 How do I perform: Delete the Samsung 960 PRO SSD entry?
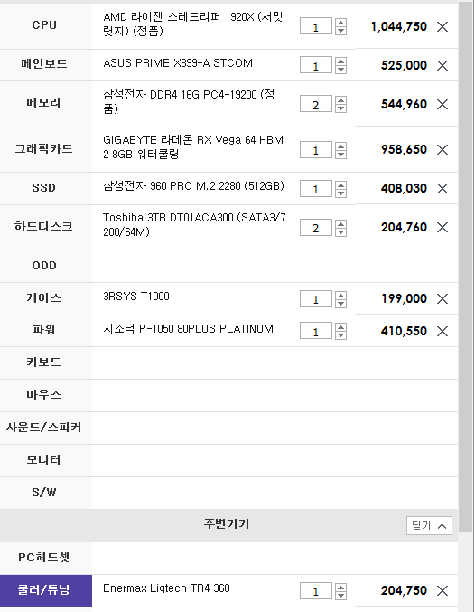tap(442, 189)
